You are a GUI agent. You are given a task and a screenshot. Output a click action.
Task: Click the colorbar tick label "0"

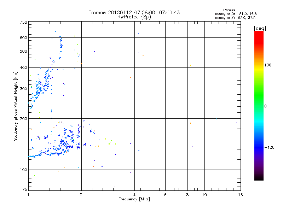pyautogui.click(x=265, y=106)
